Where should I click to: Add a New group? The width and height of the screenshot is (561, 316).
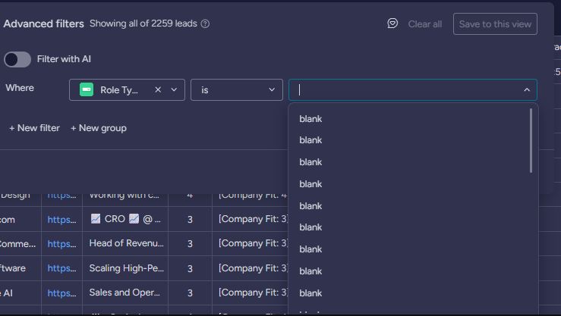(x=99, y=128)
